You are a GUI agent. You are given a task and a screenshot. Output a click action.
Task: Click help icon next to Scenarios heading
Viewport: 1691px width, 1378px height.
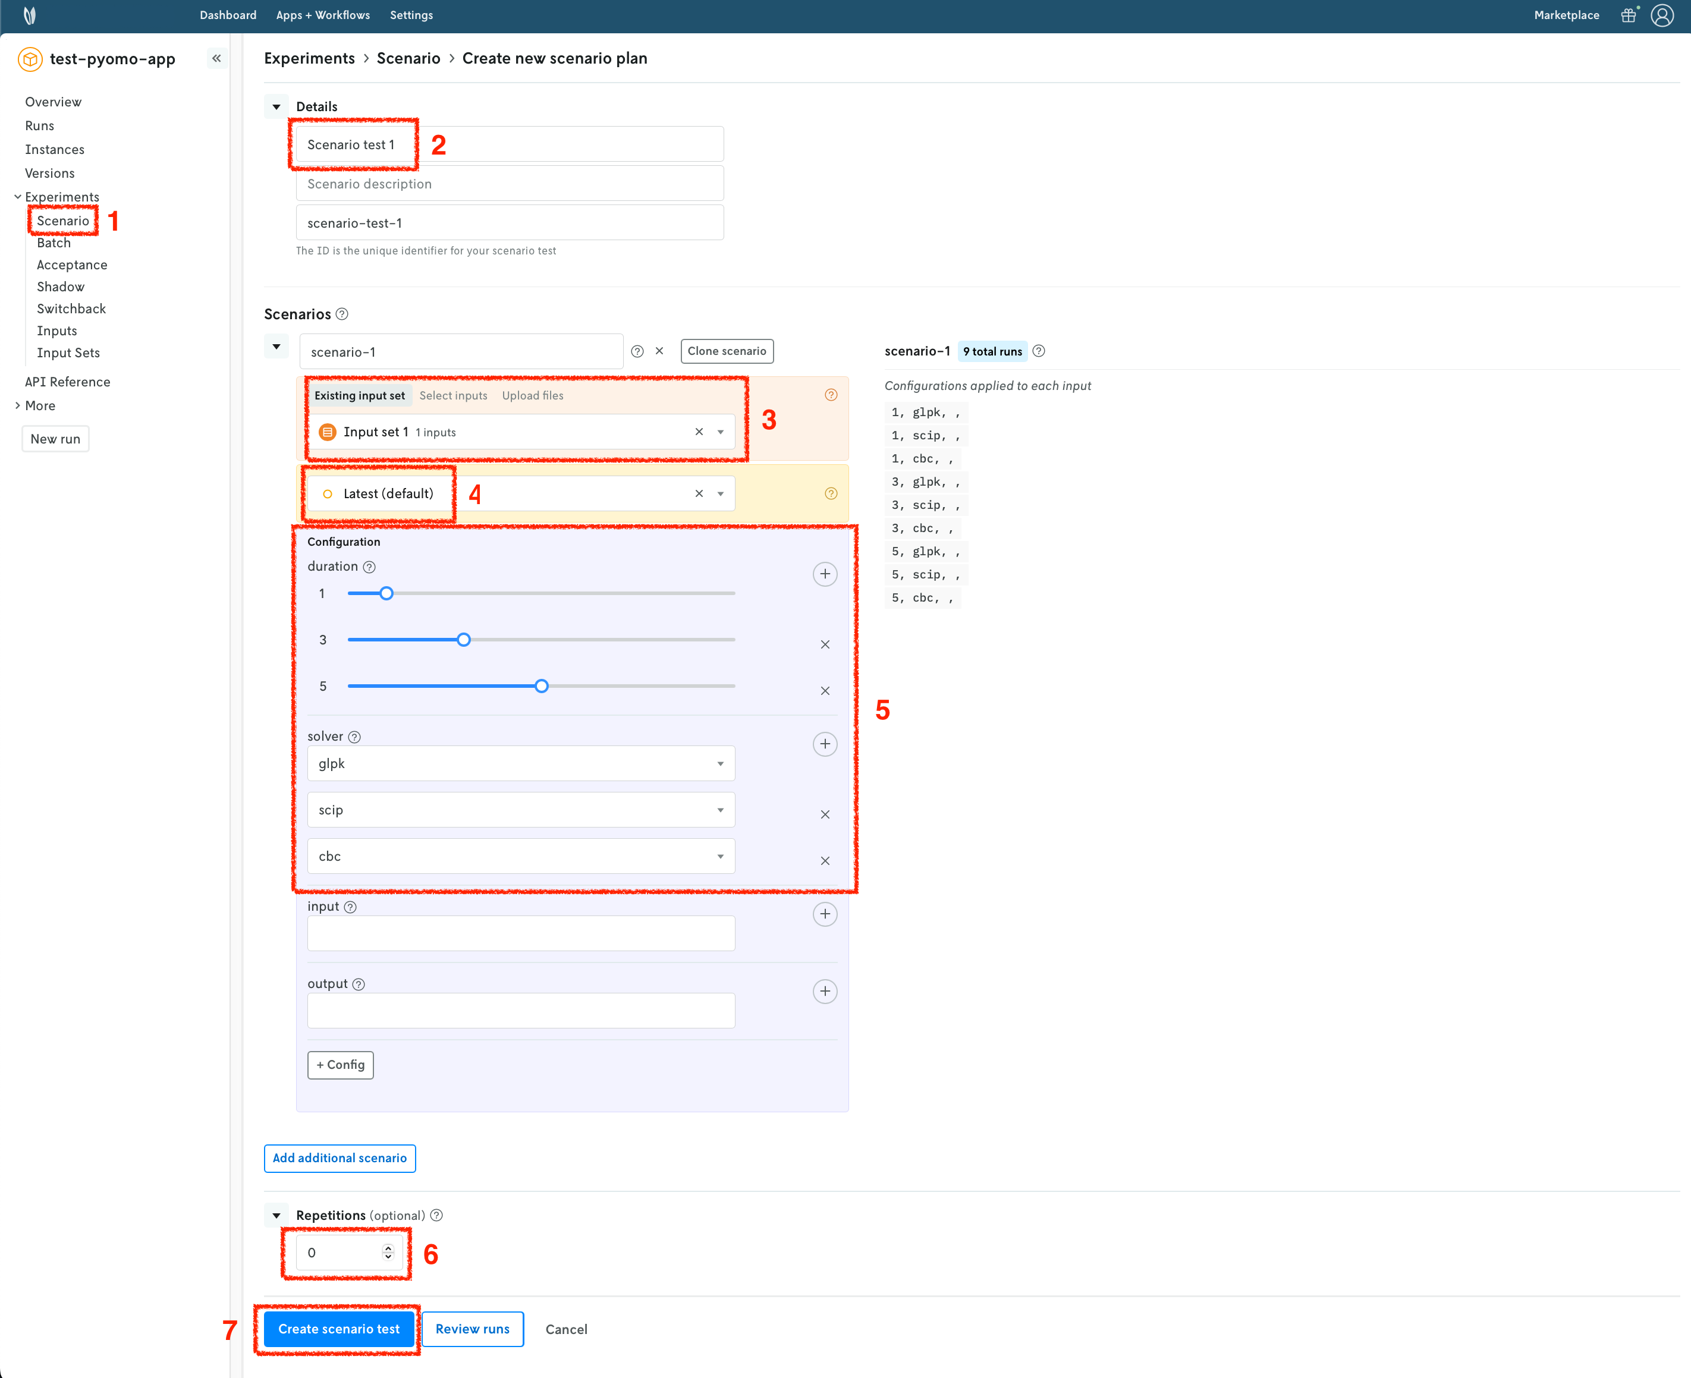pos(342,314)
